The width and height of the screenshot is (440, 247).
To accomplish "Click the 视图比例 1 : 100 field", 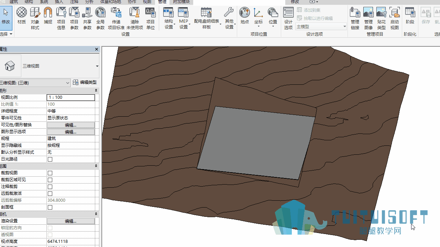I will [71, 97].
